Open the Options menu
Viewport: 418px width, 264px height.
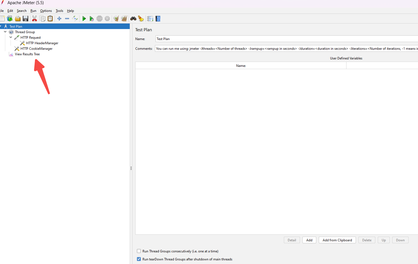coord(46,11)
